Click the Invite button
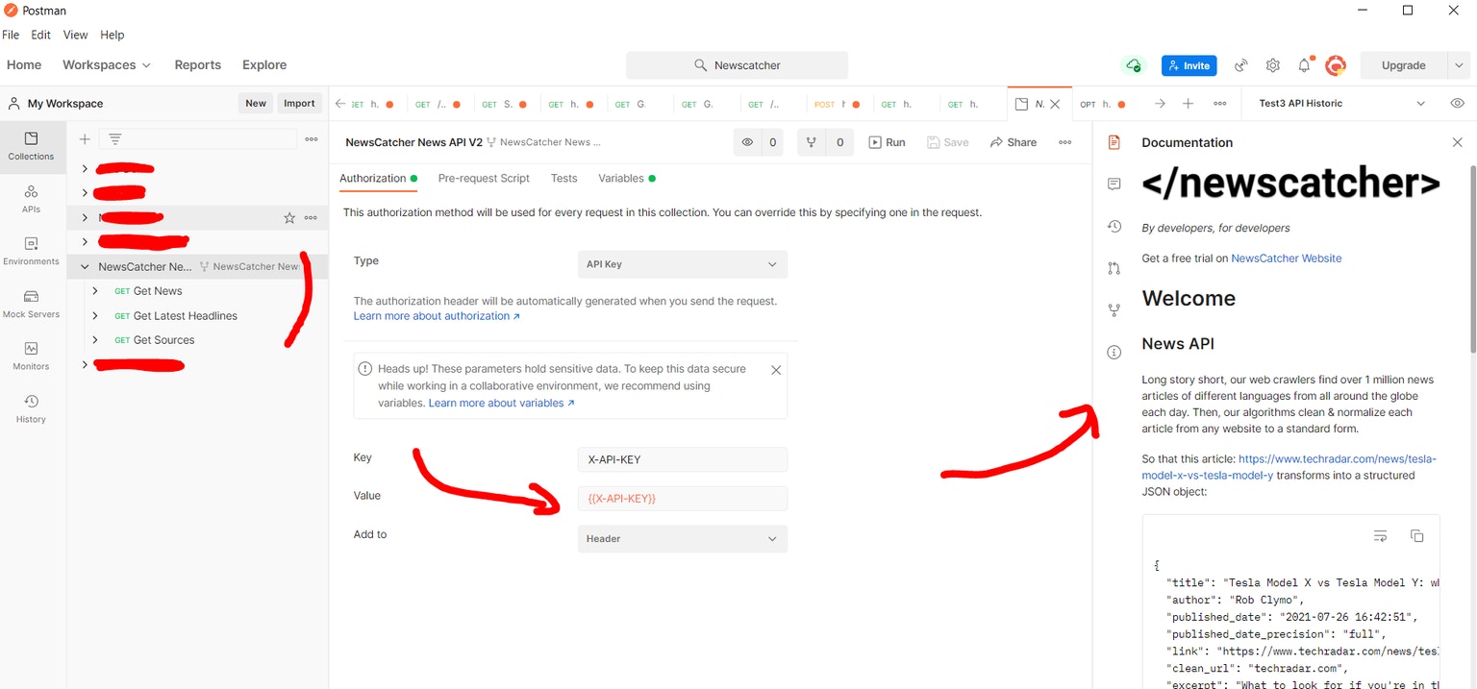1477x689 pixels. click(x=1189, y=65)
